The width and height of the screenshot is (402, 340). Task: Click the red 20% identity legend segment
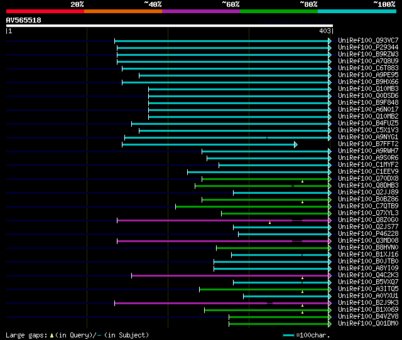tap(45, 11)
